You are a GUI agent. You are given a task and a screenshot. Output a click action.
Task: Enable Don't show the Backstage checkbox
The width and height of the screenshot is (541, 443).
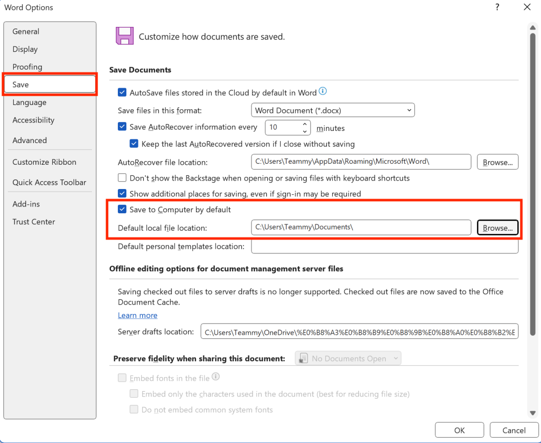[123, 178]
